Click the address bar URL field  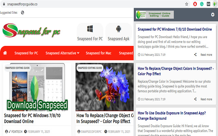(95, 4)
